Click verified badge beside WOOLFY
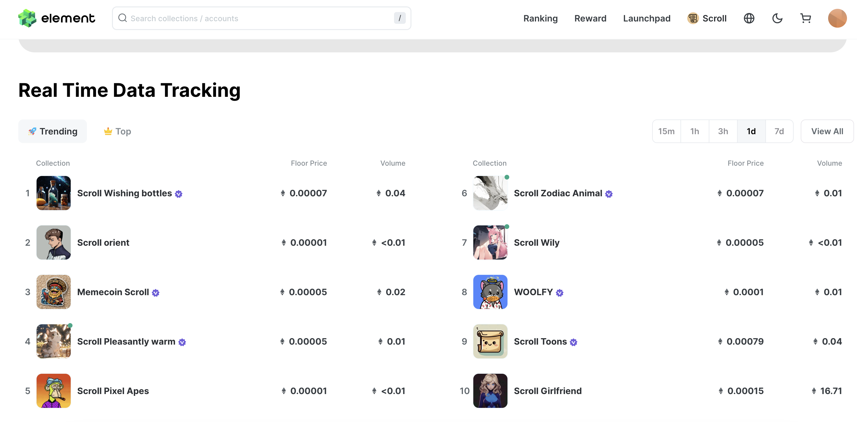This screenshot has height=422, width=857. pos(560,293)
